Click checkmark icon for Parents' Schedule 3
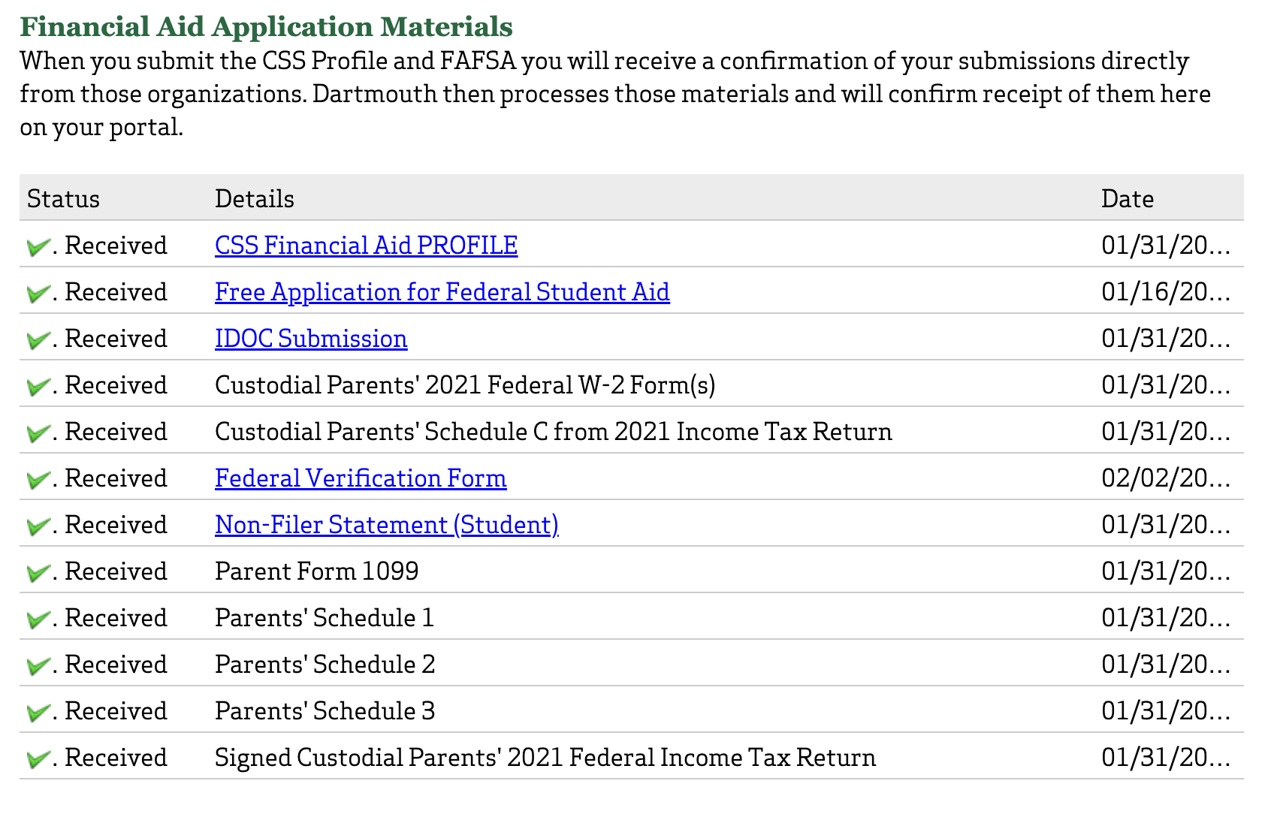Viewport: 1271px width, 820px height. pyautogui.click(x=38, y=712)
